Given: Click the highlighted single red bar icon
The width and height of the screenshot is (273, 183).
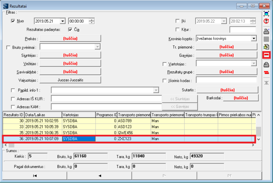Looking at the screenshot, I should [266, 55].
